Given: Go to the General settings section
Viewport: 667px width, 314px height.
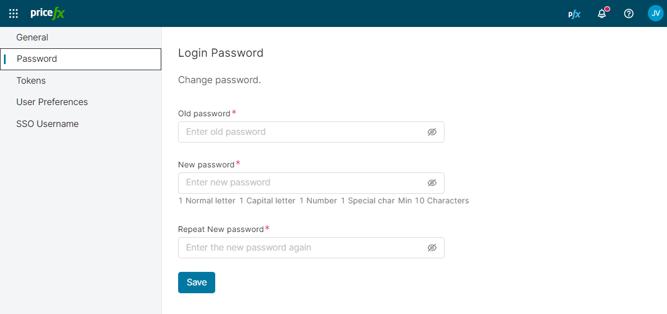Looking at the screenshot, I should pos(32,38).
